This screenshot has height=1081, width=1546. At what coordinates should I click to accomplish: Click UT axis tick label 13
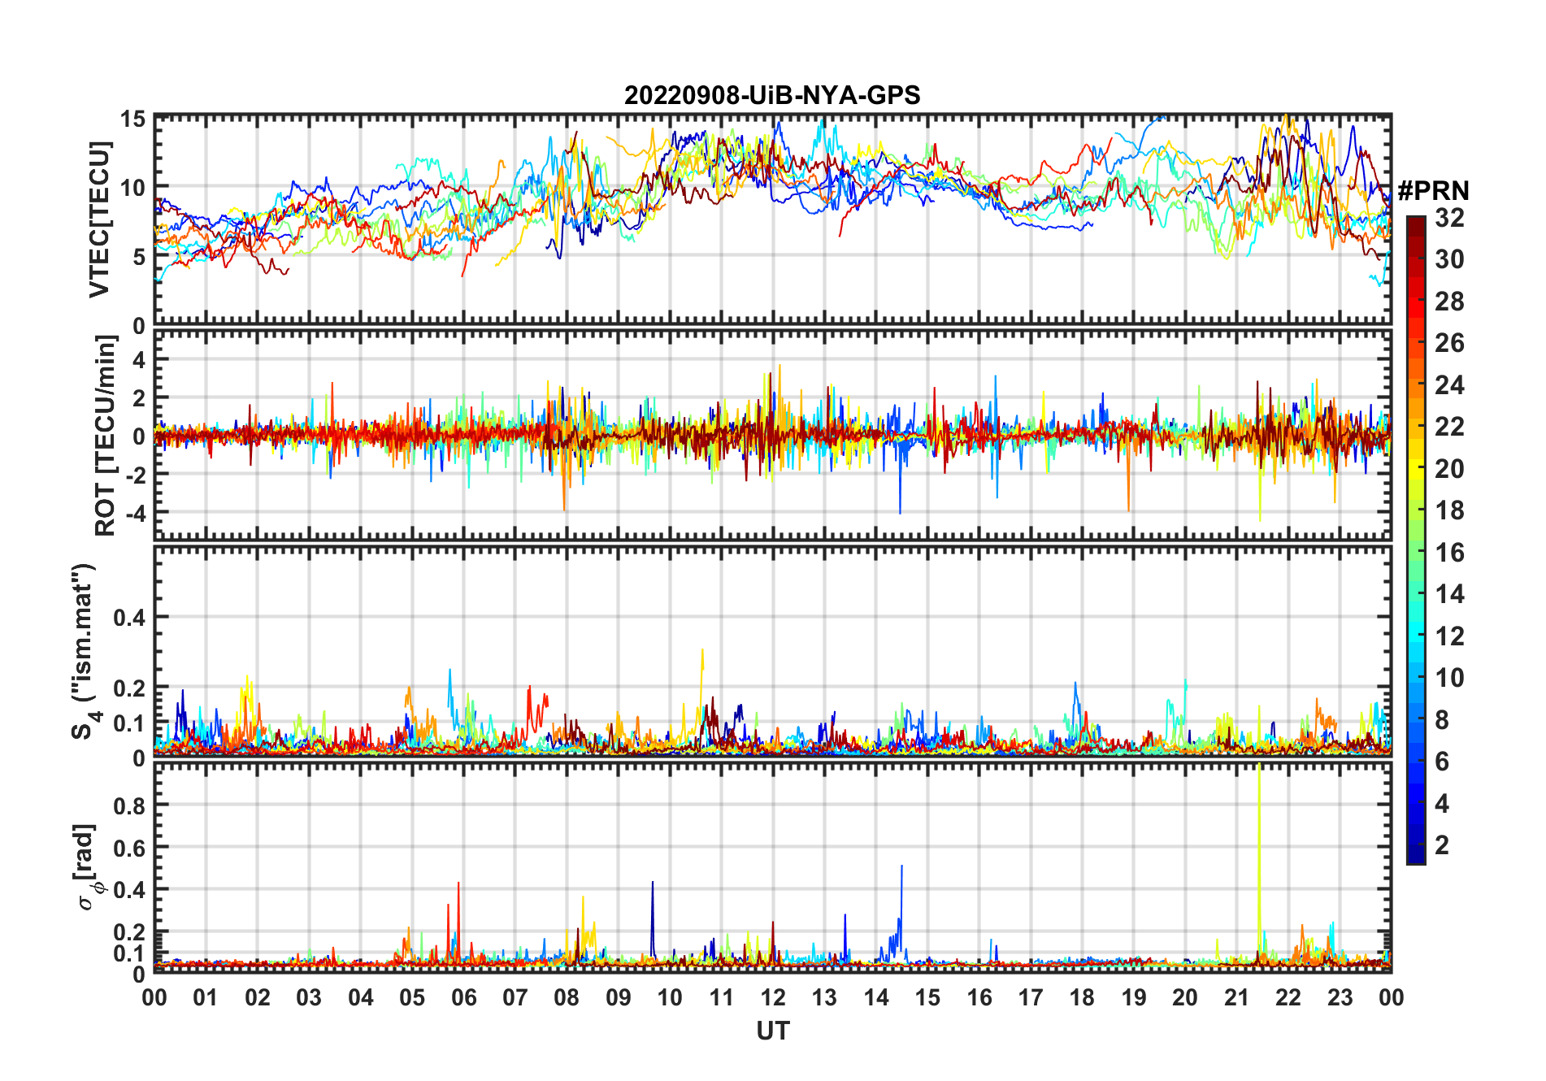[x=824, y=996]
